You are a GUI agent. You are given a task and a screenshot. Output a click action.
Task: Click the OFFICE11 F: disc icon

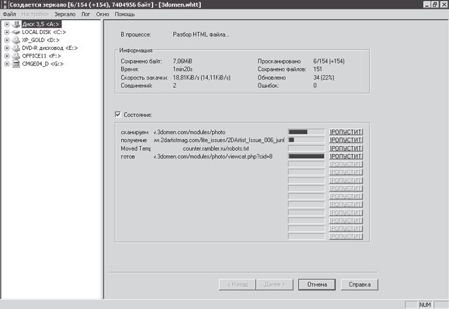pyautogui.click(x=16, y=56)
